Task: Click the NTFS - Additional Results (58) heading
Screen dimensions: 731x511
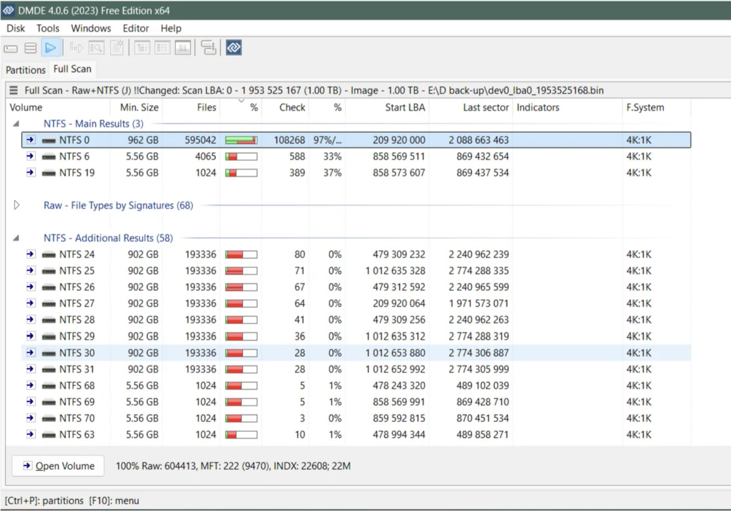Action: (108, 238)
